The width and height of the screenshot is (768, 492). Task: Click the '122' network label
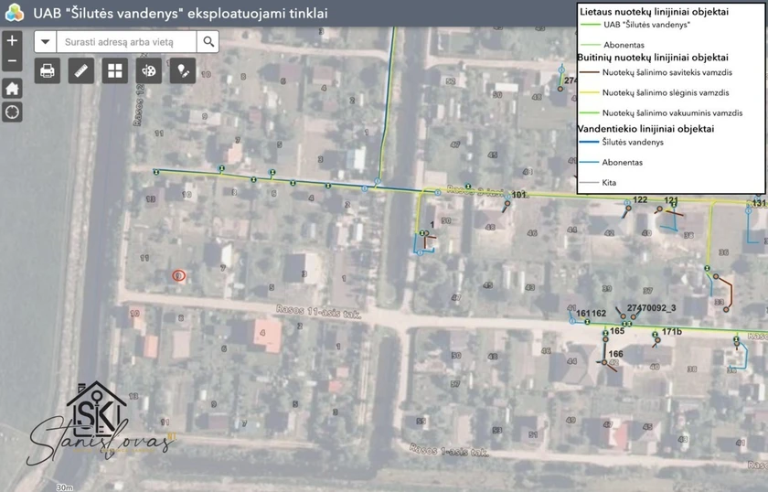640,199
